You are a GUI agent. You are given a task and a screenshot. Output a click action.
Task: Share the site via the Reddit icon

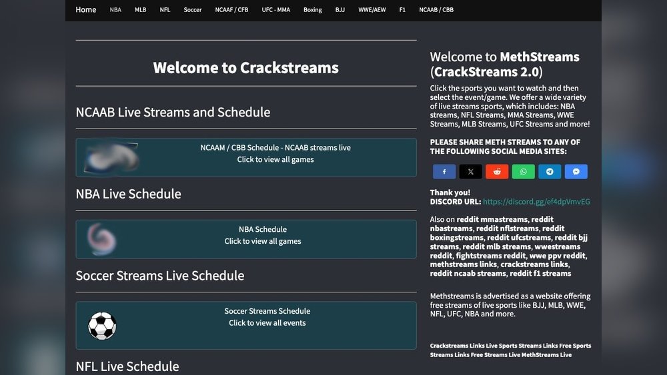(x=497, y=172)
